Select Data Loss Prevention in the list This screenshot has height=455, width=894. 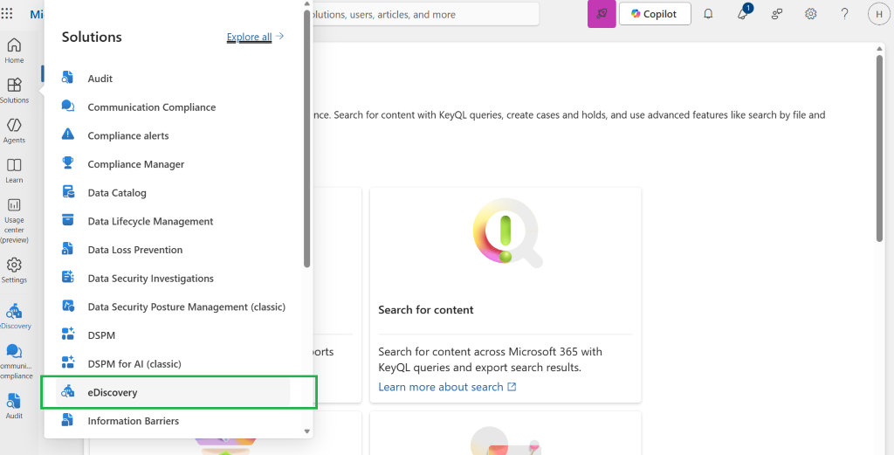point(135,250)
